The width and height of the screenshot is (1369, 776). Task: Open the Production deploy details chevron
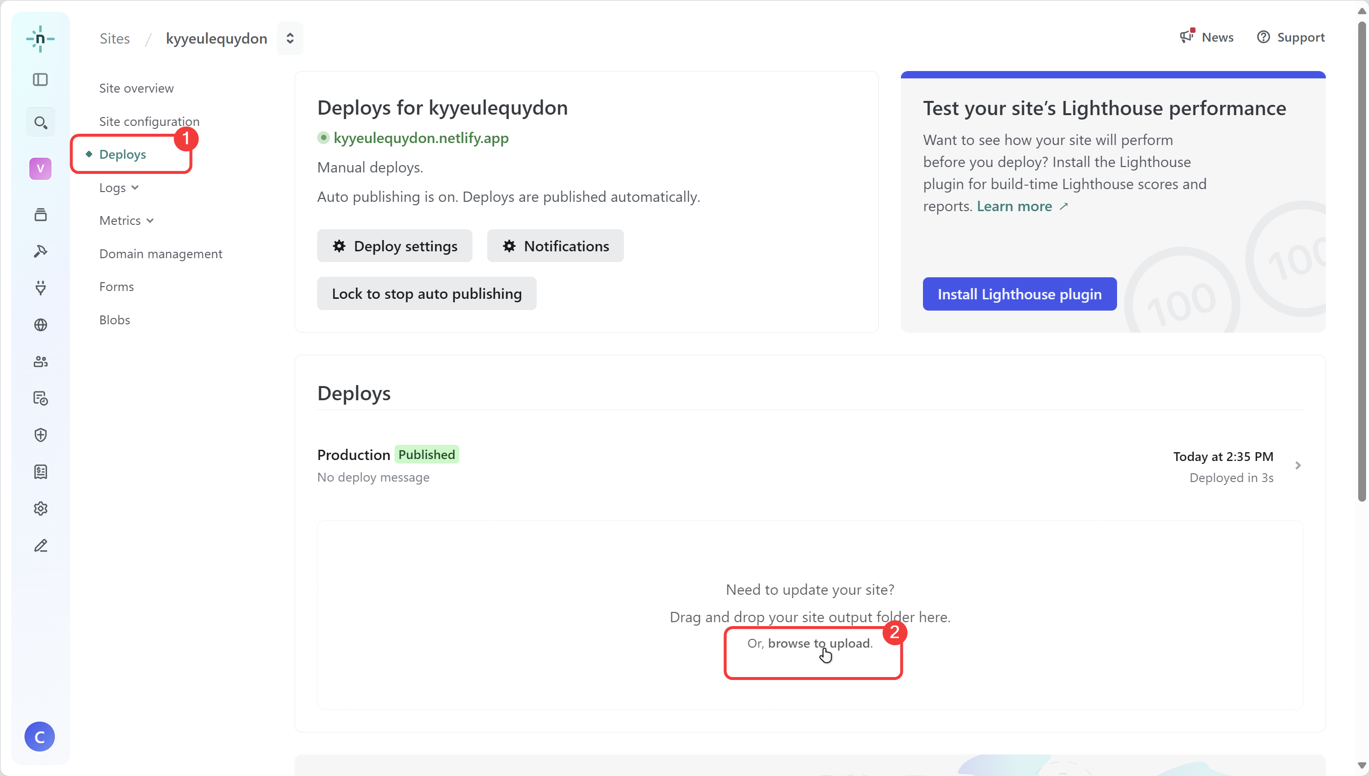pyautogui.click(x=1297, y=465)
